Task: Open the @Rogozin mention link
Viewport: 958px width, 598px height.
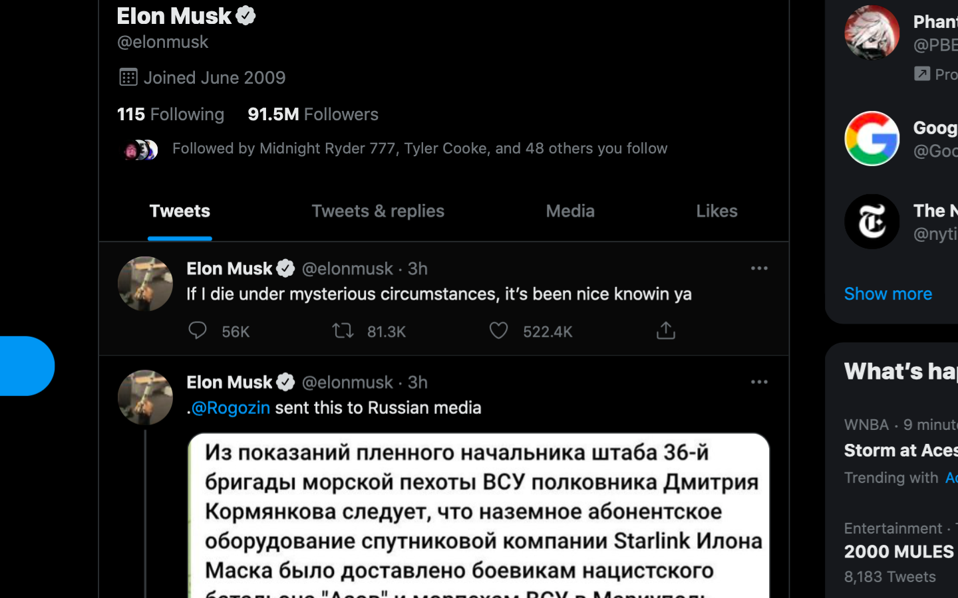Action: (230, 407)
